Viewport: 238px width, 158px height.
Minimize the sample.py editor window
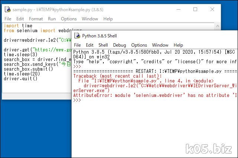[178, 9]
